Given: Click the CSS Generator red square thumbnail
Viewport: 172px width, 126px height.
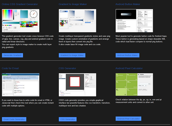Looking at the screenshot, I should pyautogui.click(x=77, y=85).
